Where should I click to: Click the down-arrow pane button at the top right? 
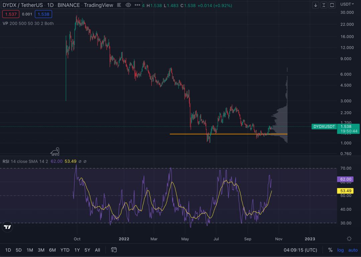point(316,5)
